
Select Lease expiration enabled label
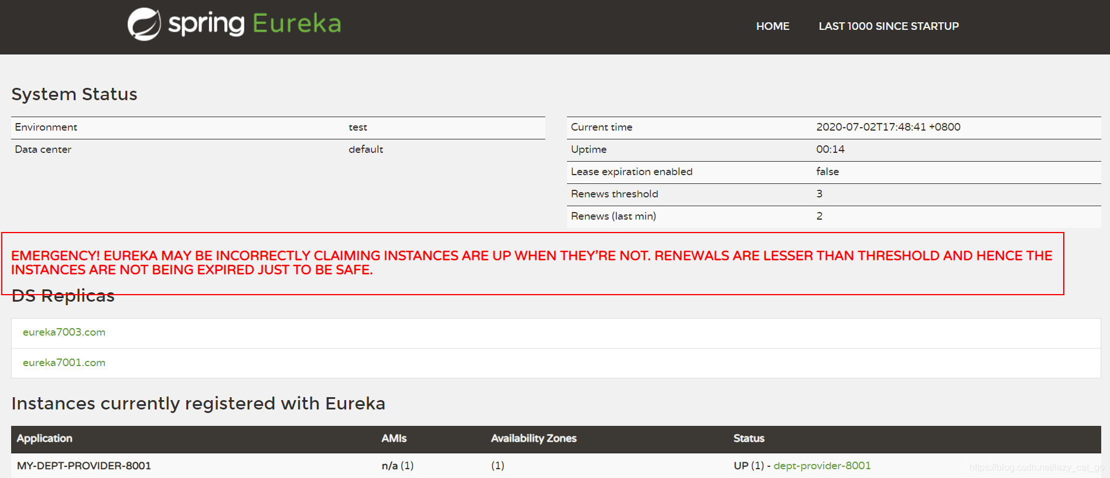point(631,172)
